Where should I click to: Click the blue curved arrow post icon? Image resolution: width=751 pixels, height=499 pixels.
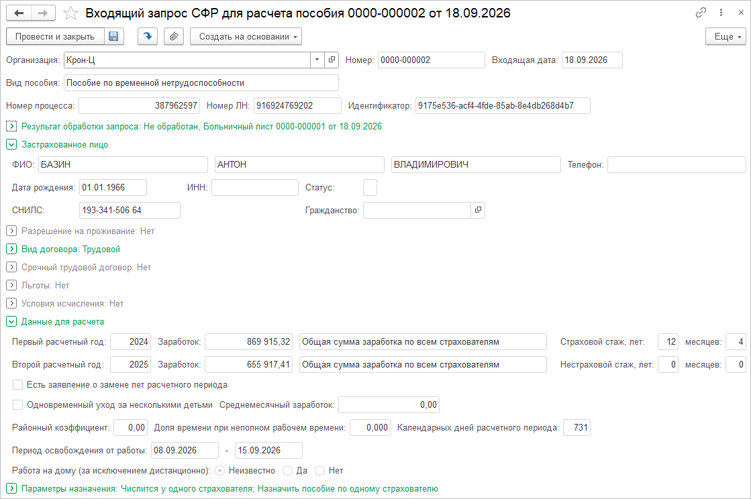point(148,36)
